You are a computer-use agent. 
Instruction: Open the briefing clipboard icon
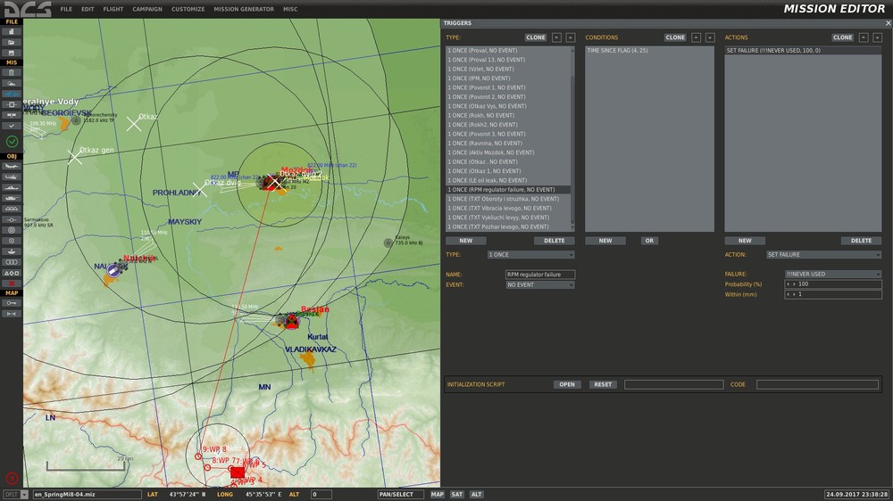12,73
